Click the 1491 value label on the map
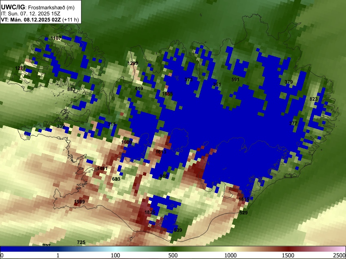346x259 pixels. point(102,168)
